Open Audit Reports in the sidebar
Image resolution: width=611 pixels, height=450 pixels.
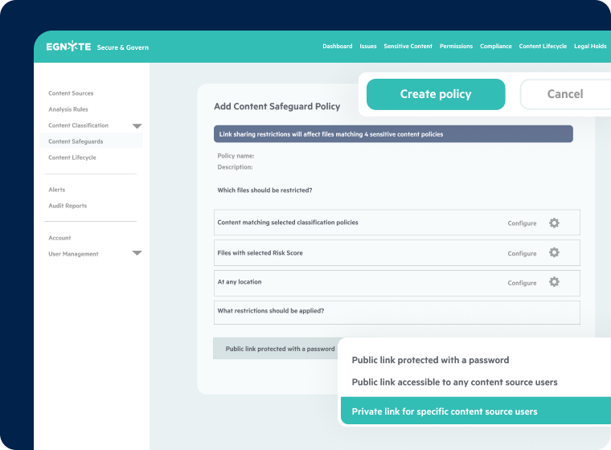pyautogui.click(x=68, y=206)
